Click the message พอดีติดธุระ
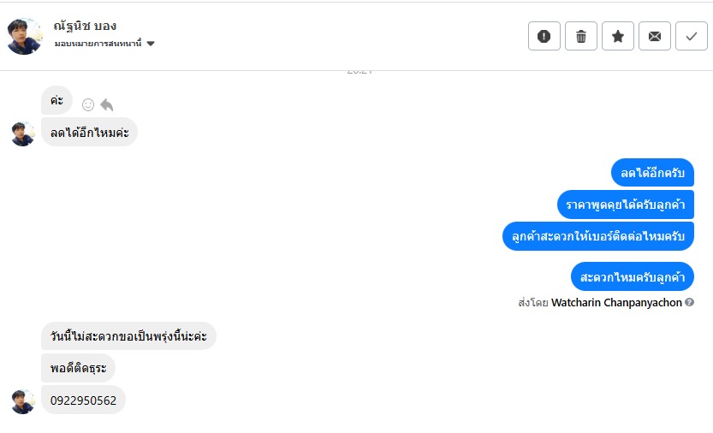The height and width of the screenshot is (433, 713). (x=78, y=368)
